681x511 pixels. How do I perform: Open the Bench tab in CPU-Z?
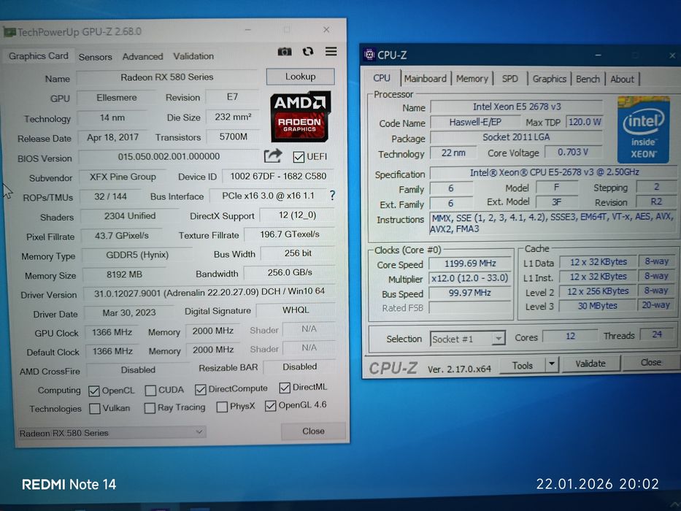588,79
